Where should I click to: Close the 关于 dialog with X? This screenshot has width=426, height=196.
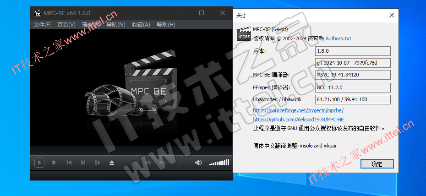coord(392,15)
